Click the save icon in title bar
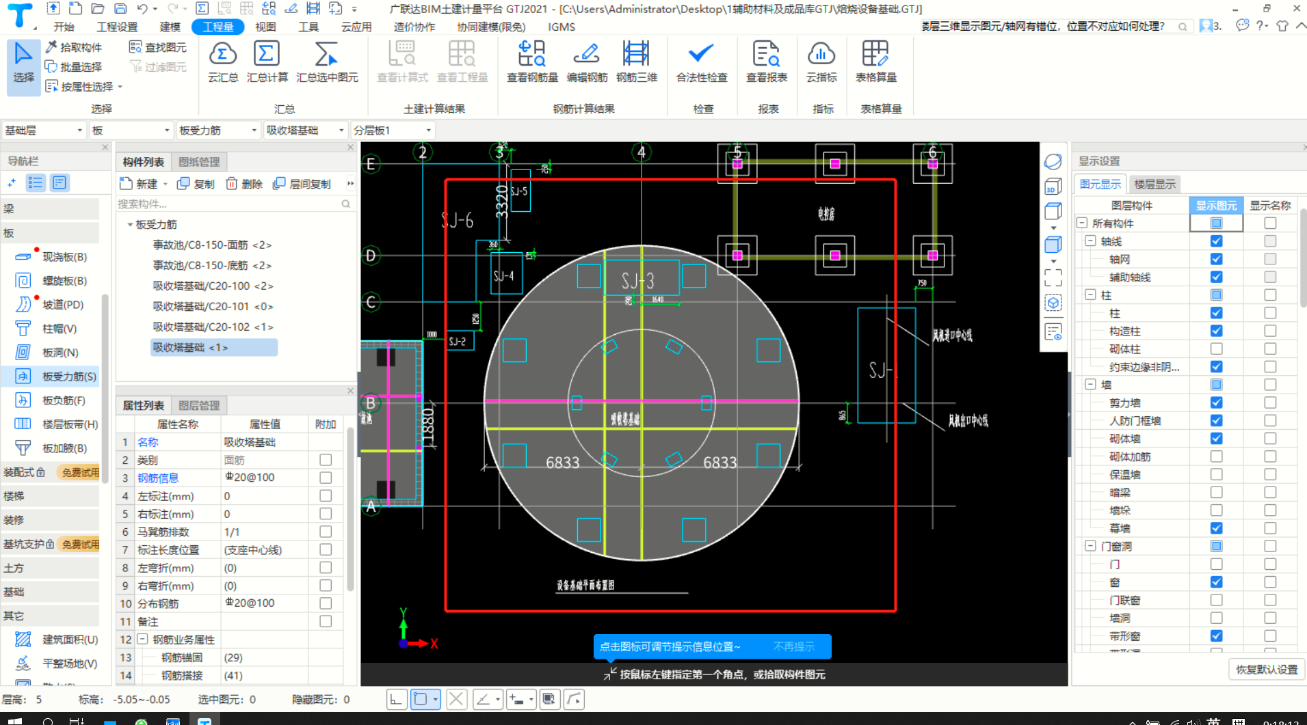 120,8
